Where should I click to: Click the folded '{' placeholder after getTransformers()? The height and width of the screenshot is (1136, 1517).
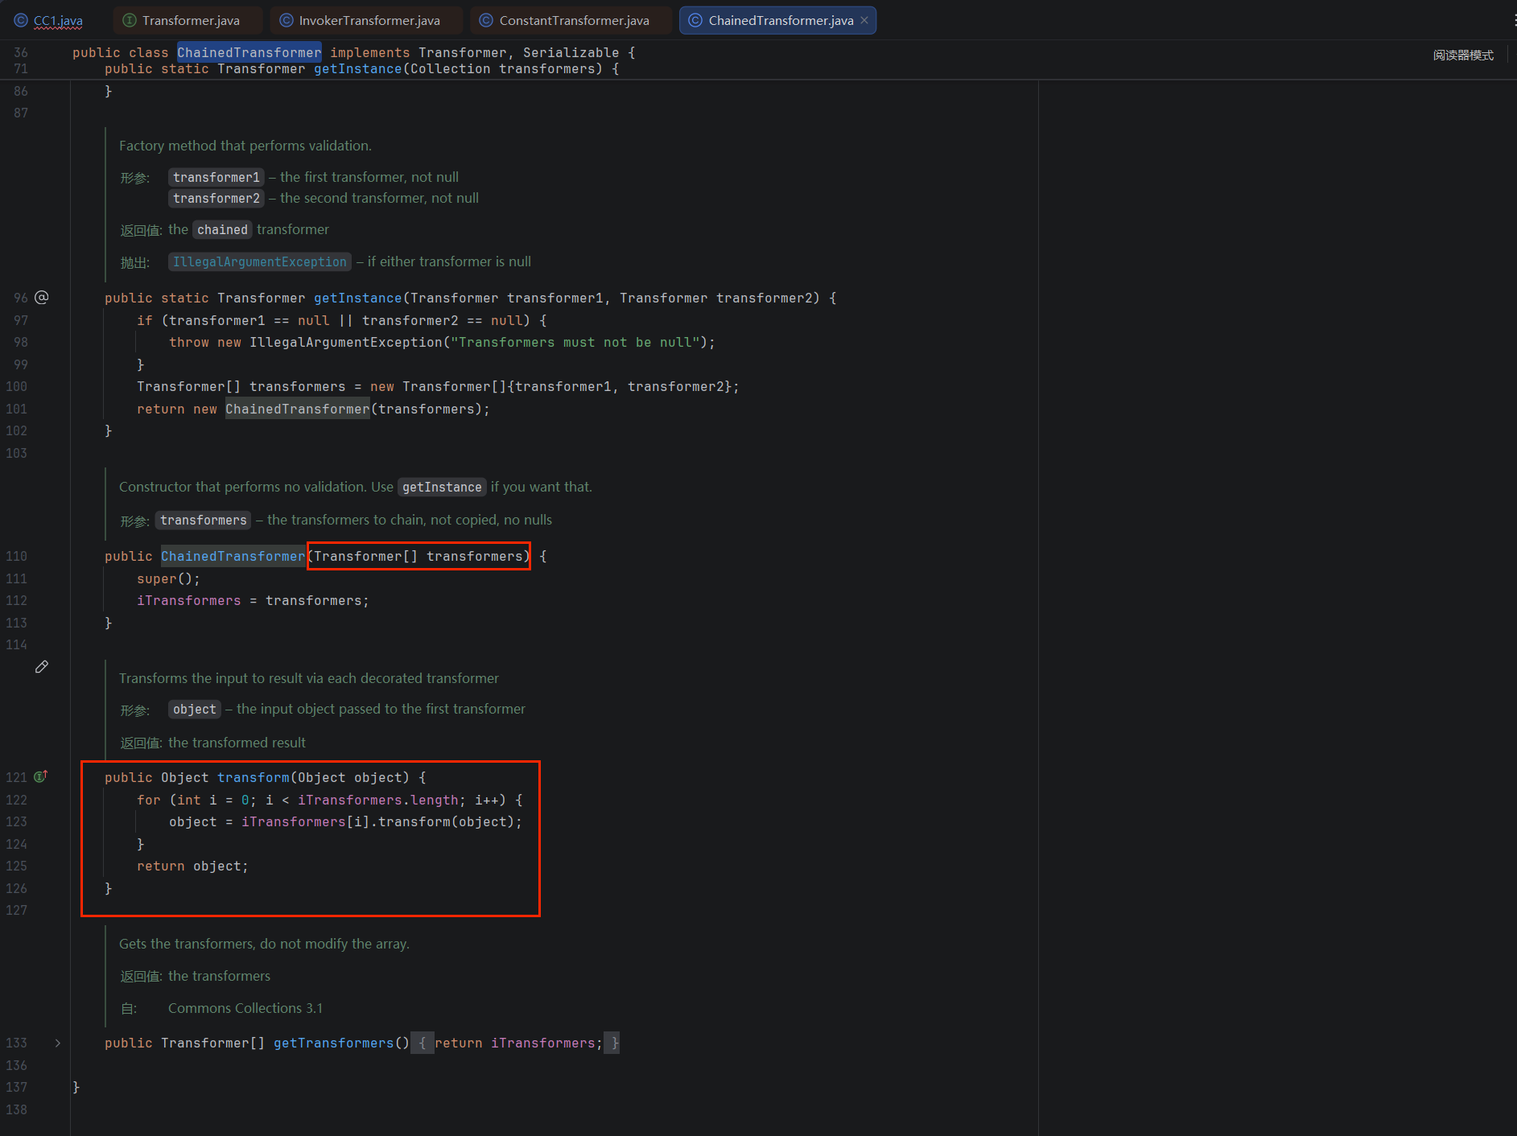coord(423,1043)
